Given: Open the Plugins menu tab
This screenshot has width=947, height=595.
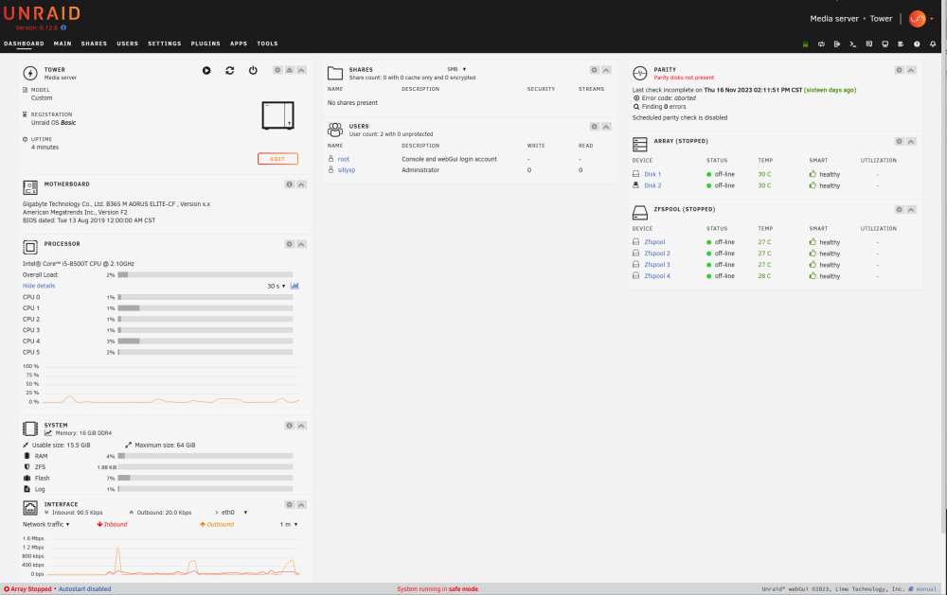Looking at the screenshot, I should click(205, 44).
